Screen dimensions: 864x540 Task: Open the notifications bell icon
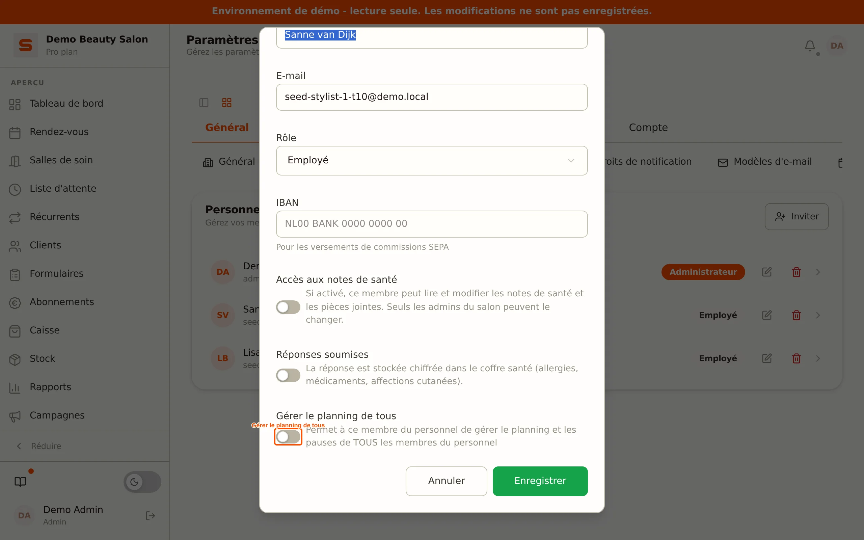(x=810, y=46)
